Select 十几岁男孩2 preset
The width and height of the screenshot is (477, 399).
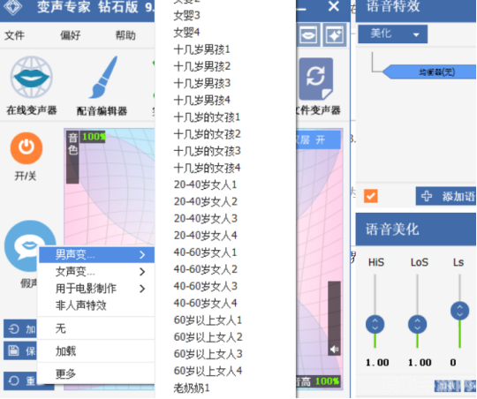point(202,66)
